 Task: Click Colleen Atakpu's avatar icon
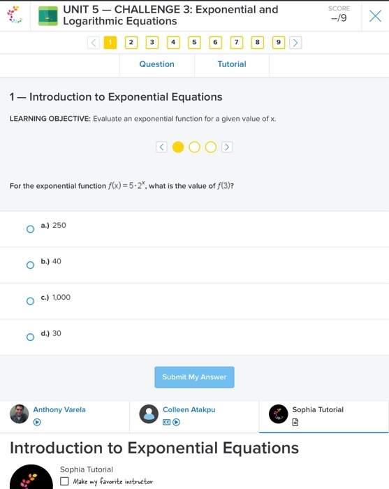click(149, 414)
